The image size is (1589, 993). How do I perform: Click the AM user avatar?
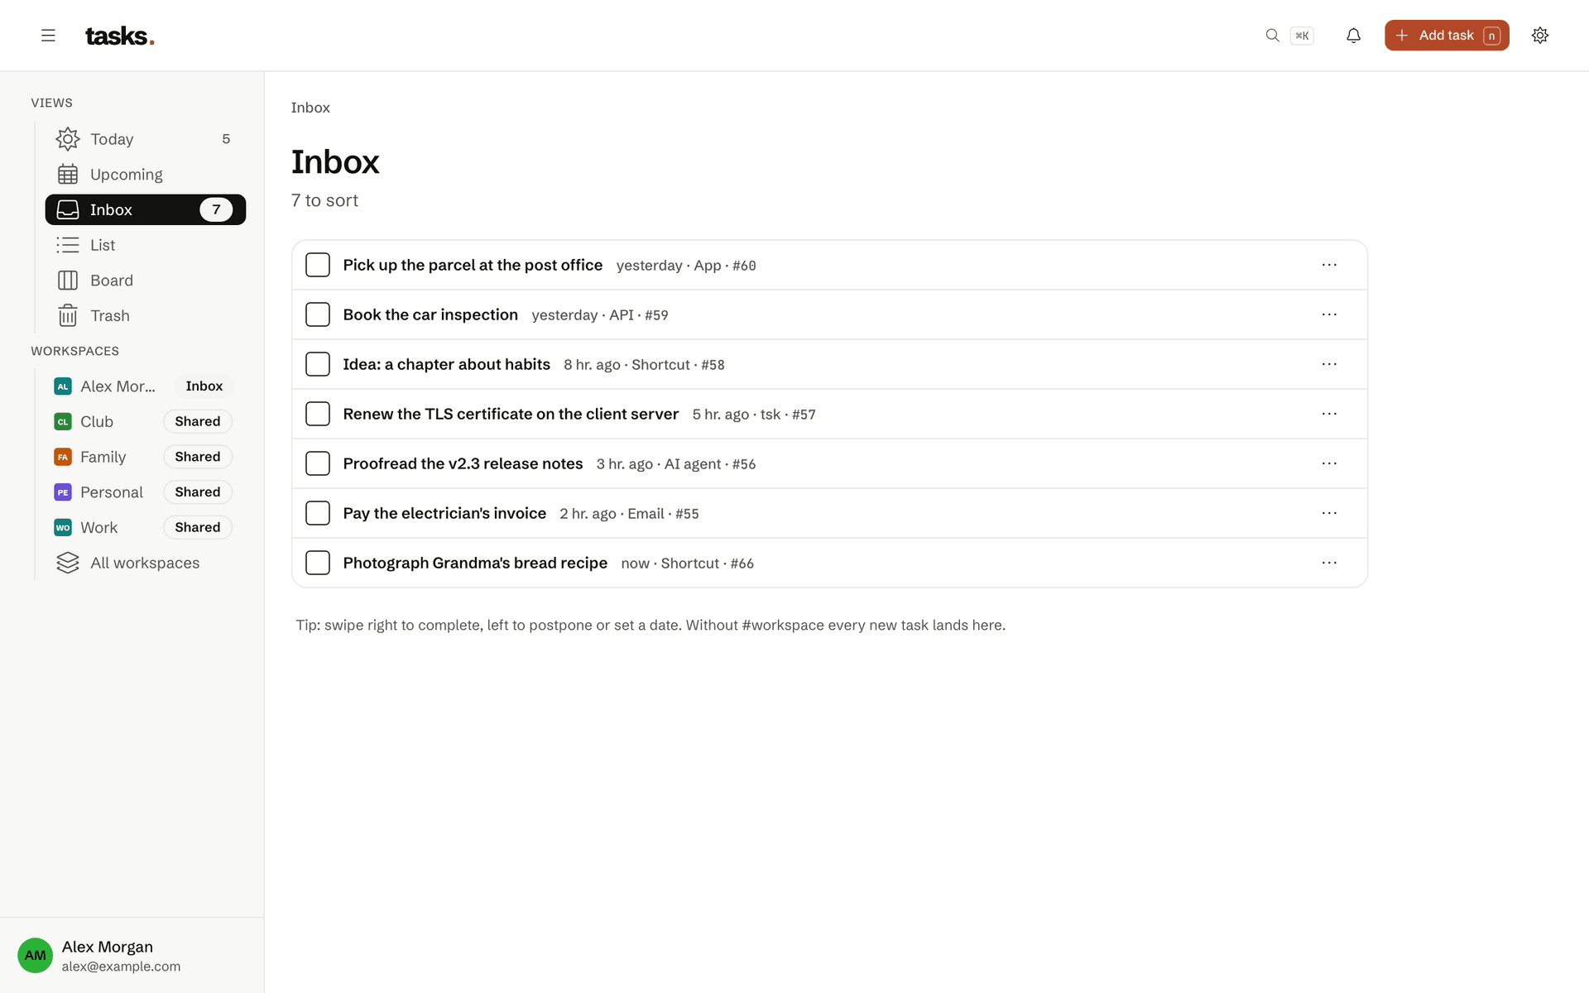pos(36,955)
